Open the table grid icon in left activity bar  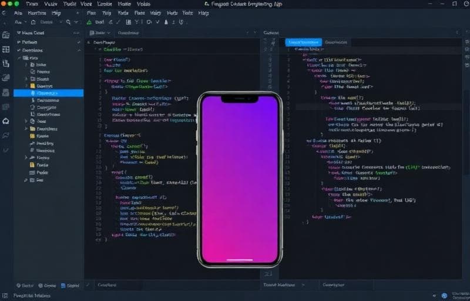[x=6, y=49]
